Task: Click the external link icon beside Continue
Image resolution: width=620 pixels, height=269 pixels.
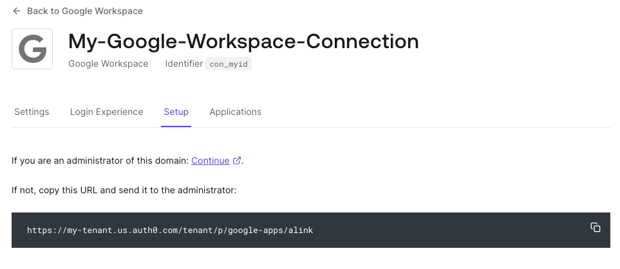Action: tap(237, 161)
